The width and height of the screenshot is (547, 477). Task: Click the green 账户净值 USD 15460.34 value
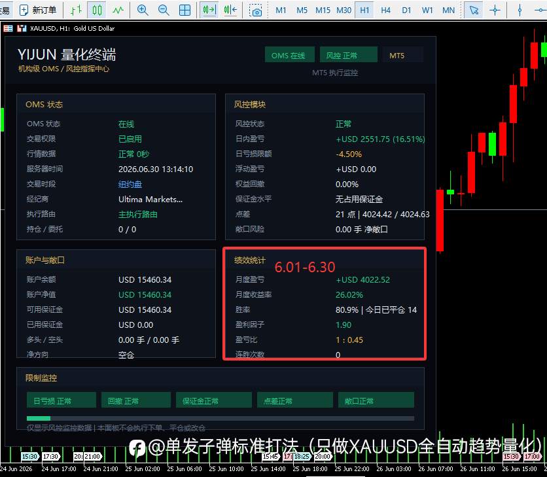click(145, 295)
